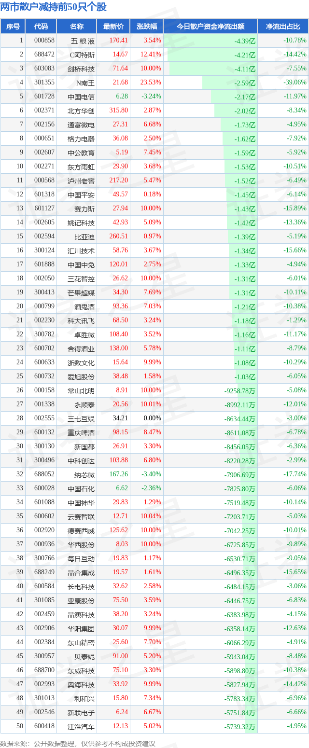
Task: Select 江淮汽车 outflow -5739.32万
Action: (240, 727)
